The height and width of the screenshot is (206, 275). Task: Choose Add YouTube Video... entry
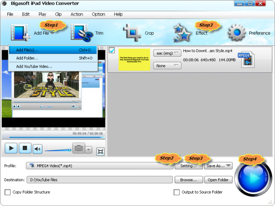coord(53,66)
